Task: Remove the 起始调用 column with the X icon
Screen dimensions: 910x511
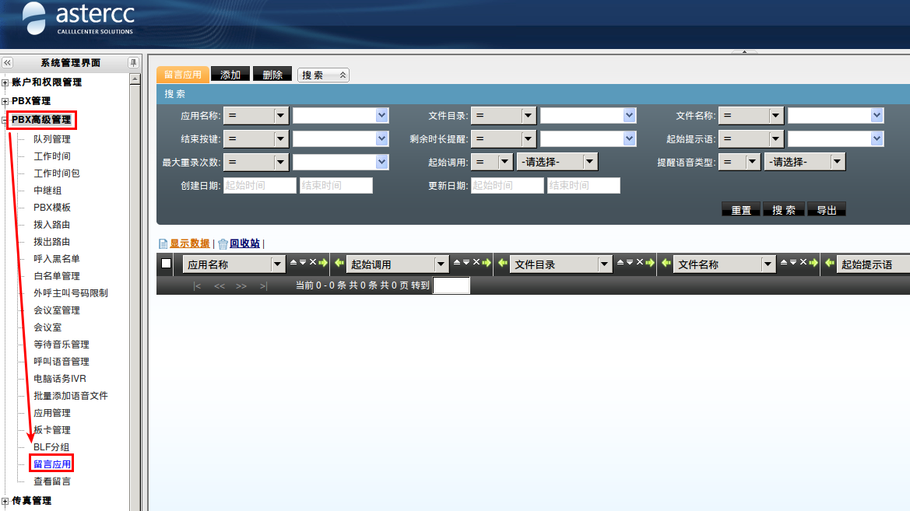Action: [476, 263]
